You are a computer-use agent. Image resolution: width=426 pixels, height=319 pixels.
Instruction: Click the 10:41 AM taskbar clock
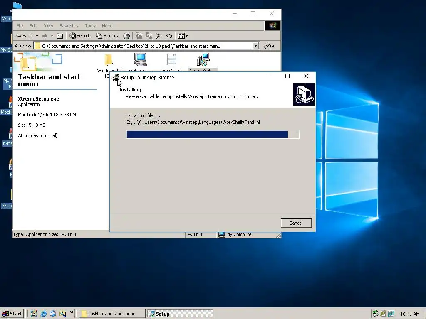[410, 314]
